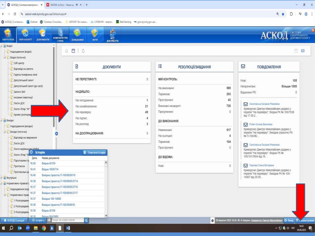Click the envelope icon next to Рубан Оксана Василівна

click(245, 124)
